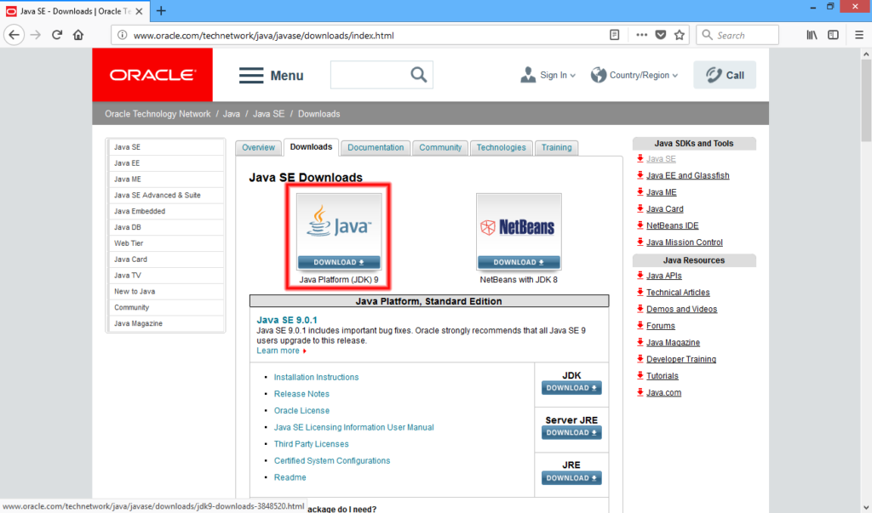The image size is (872, 513).
Task: Open the Oracle Menu hamburger
Action: point(272,75)
